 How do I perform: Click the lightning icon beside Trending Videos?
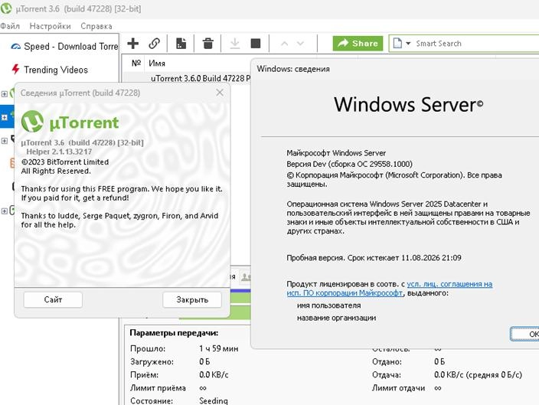coord(15,69)
